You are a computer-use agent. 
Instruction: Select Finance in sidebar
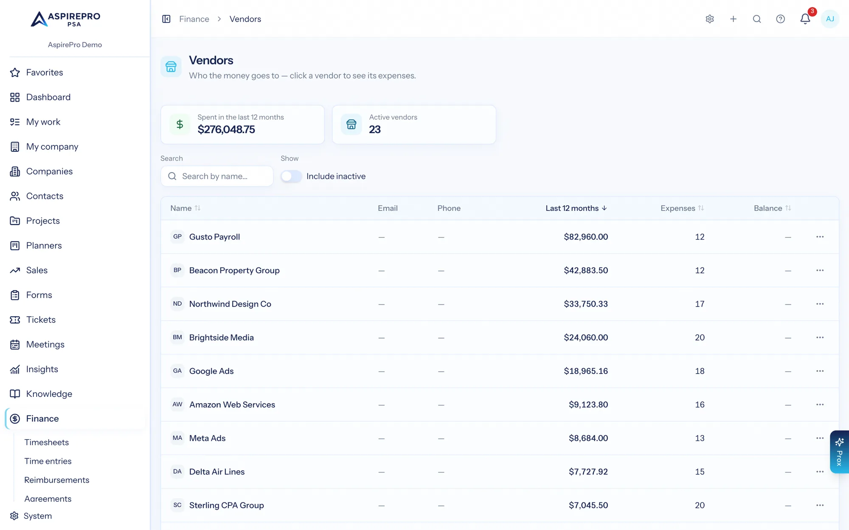[x=75, y=419]
